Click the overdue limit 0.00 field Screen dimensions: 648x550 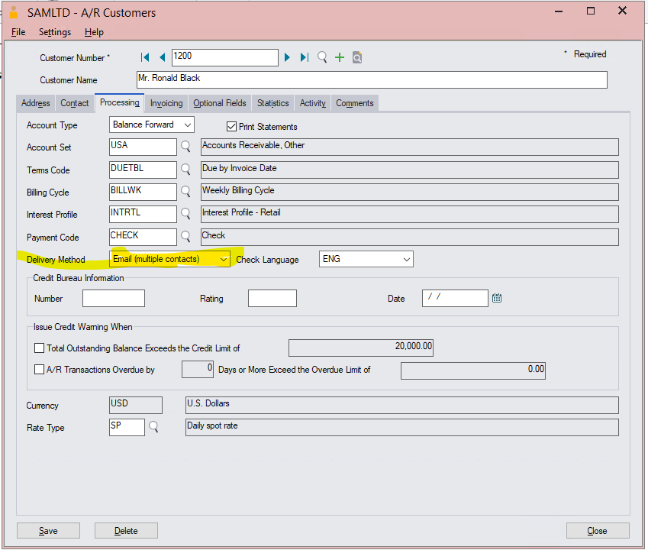[x=473, y=370]
